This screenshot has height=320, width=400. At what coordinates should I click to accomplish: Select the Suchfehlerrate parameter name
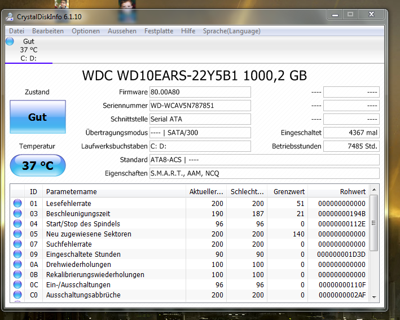click(69, 244)
